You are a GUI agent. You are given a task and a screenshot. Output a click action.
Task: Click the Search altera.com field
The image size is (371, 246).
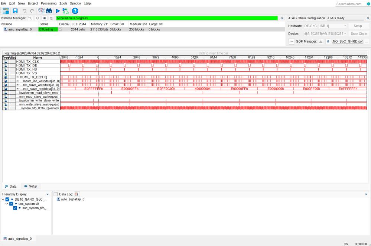click(351, 4)
